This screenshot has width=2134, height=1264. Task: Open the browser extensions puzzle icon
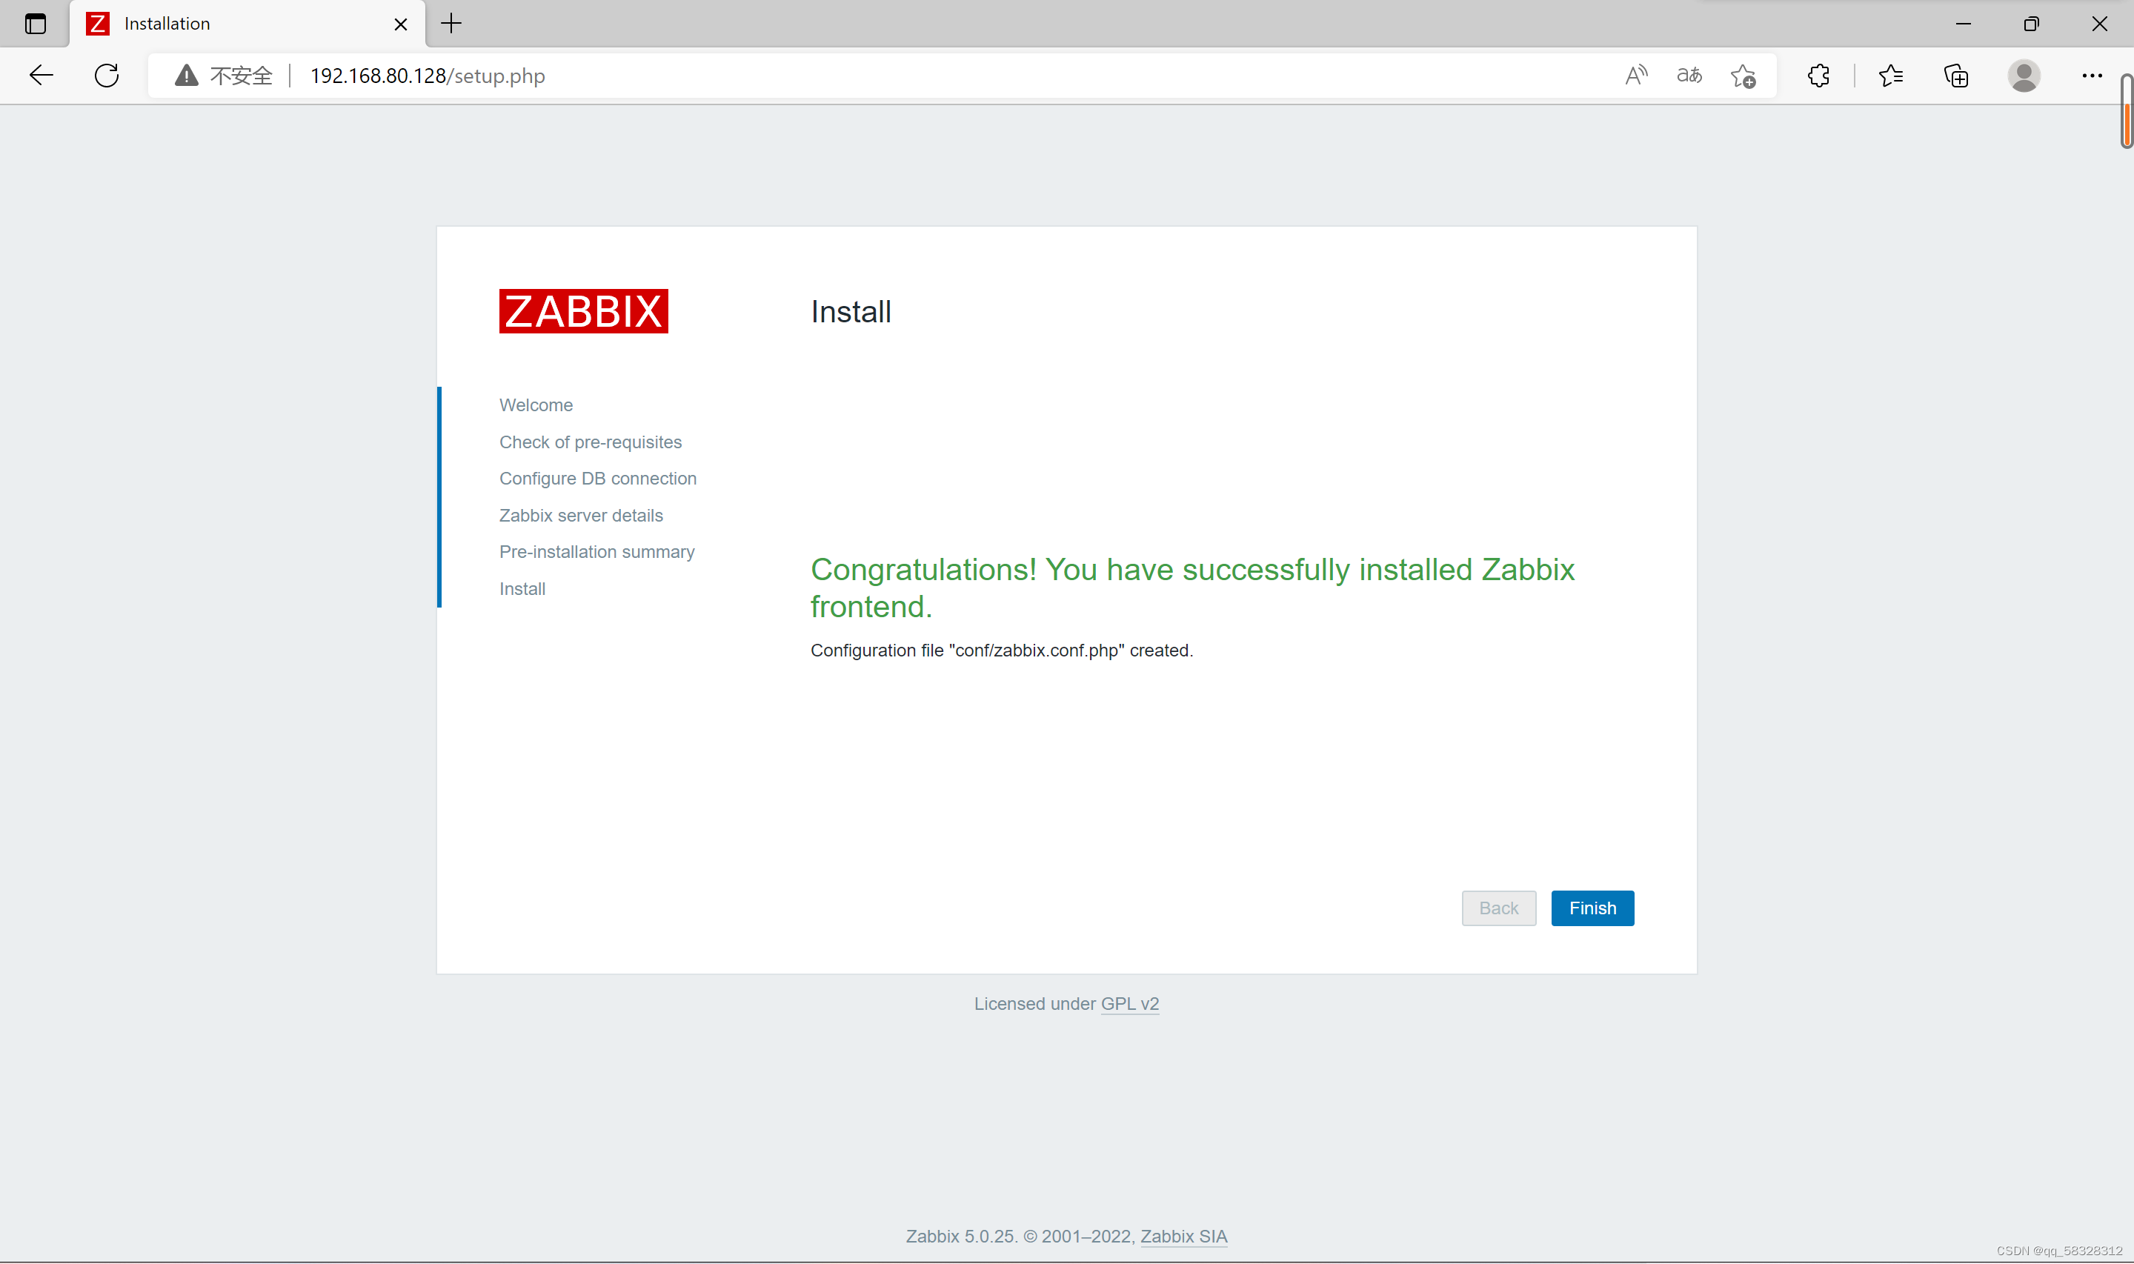coord(1818,76)
